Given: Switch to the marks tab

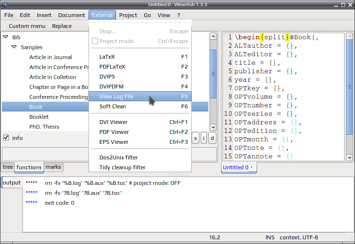Looking at the screenshot, I should pos(53,167).
